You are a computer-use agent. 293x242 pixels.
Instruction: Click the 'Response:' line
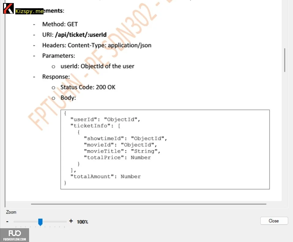[56, 77]
